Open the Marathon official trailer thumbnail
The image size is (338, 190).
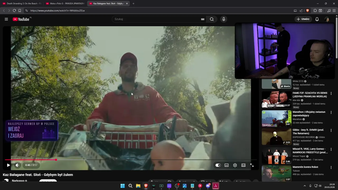[x=276, y=118]
